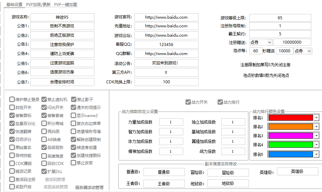Check the 积分商城 option
The height and width of the screenshot is (192, 322).
coord(44,123)
